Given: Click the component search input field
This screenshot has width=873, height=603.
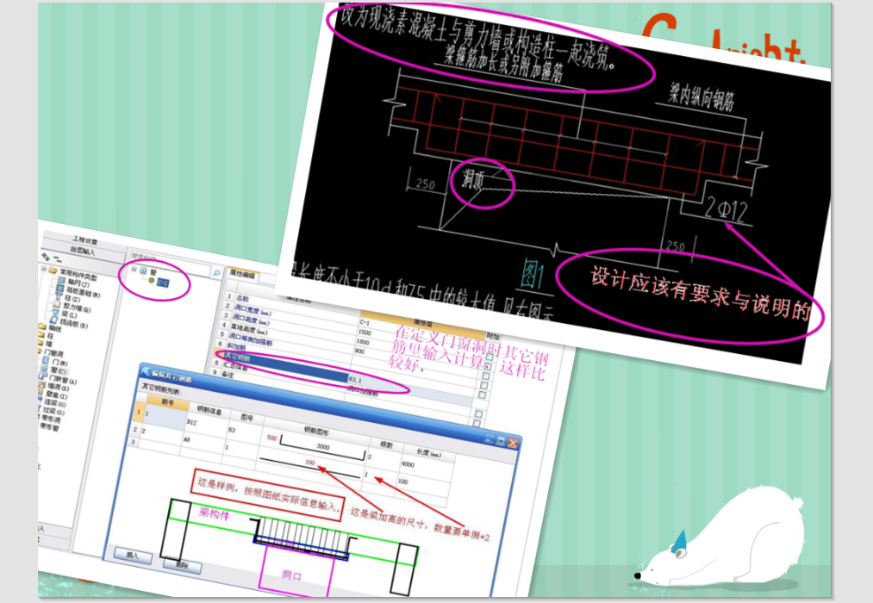Looking at the screenshot, I should [x=171, y=264].
